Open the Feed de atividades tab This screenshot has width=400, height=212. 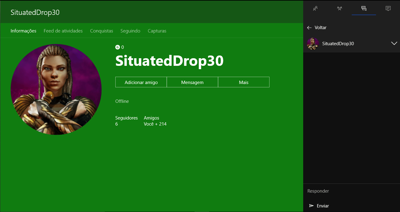(x=63, y=31)
